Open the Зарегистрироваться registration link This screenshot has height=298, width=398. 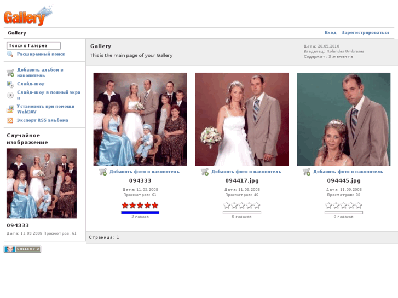tap(365, 33)
